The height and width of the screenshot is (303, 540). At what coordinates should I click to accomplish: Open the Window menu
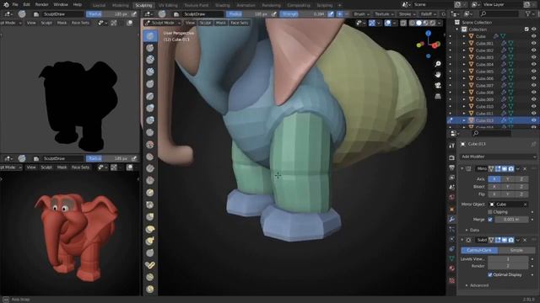[61, 5]
